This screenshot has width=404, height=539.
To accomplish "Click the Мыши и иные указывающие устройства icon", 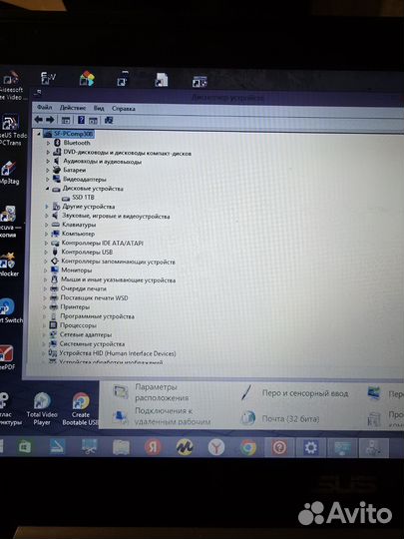I will (54, 279).
